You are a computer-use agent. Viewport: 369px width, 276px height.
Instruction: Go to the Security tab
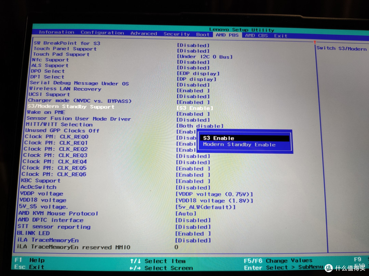coord(177,34)
